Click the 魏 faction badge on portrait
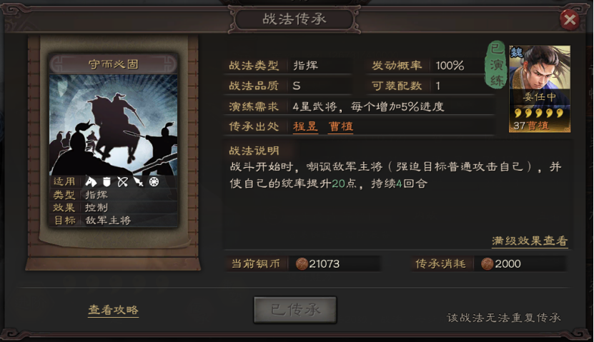 (x=517, y=53)
